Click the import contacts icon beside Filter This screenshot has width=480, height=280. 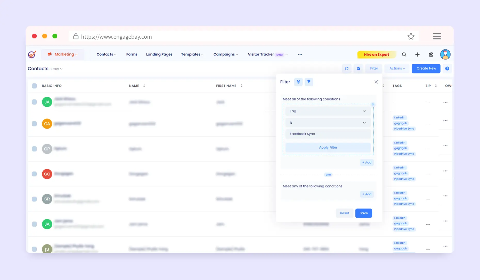pos(359,69)
